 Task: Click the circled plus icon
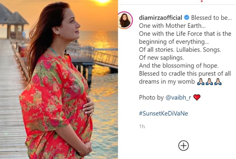[x=183, y=145]
